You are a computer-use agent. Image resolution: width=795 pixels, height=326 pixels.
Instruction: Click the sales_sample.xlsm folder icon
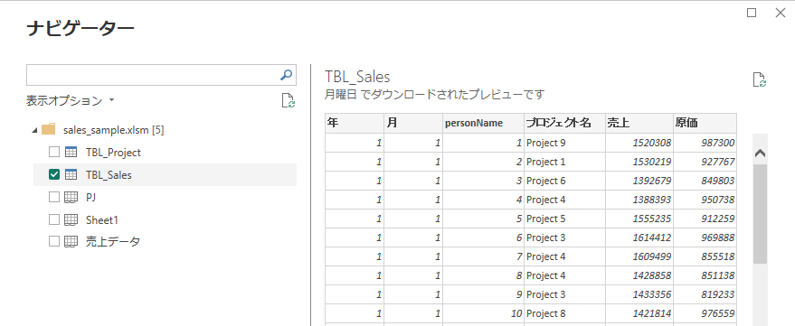(48, 130)
